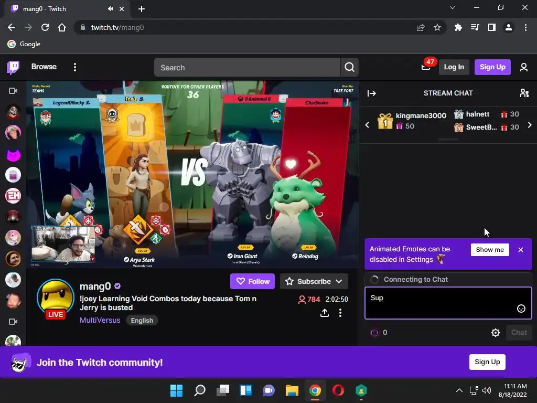Open the EH channel avatar in sidebar
Screen dimensions: 537x403
click(x=13, y=196)
